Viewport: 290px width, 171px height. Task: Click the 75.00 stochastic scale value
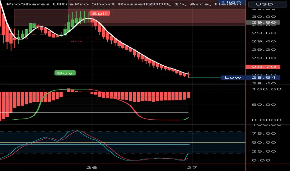(264, 133)
